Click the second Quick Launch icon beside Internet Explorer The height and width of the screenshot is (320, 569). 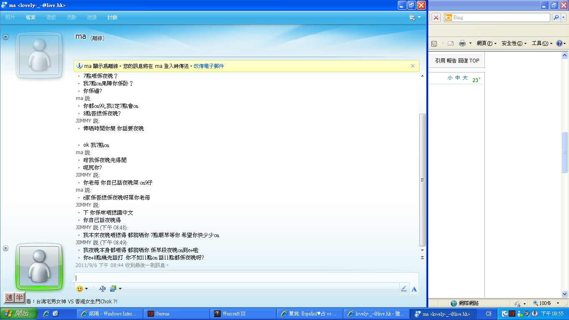pyautogui.click(x=56, y=314)
